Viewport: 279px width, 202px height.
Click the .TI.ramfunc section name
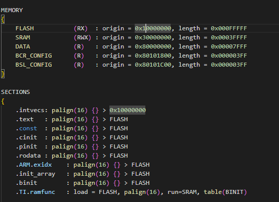[x=35, y=192]
